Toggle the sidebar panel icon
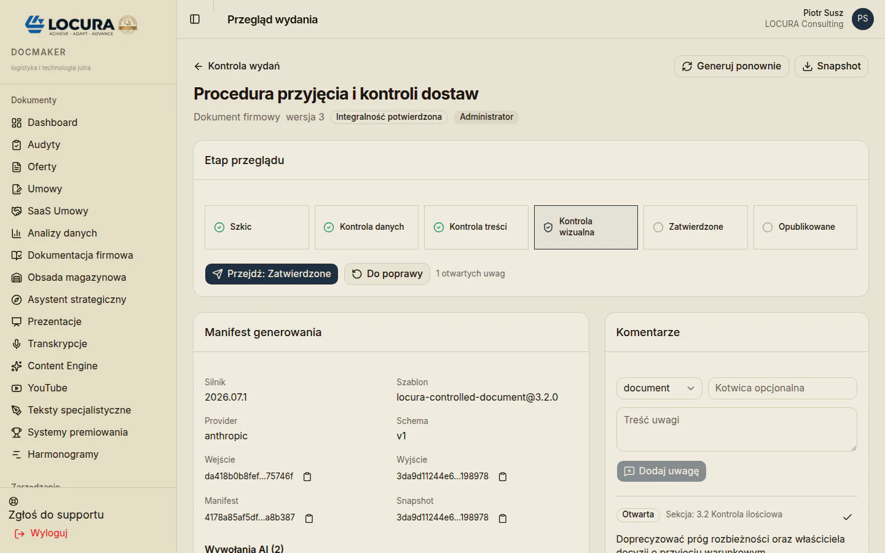Screen dimensions: 885x553 195,19
